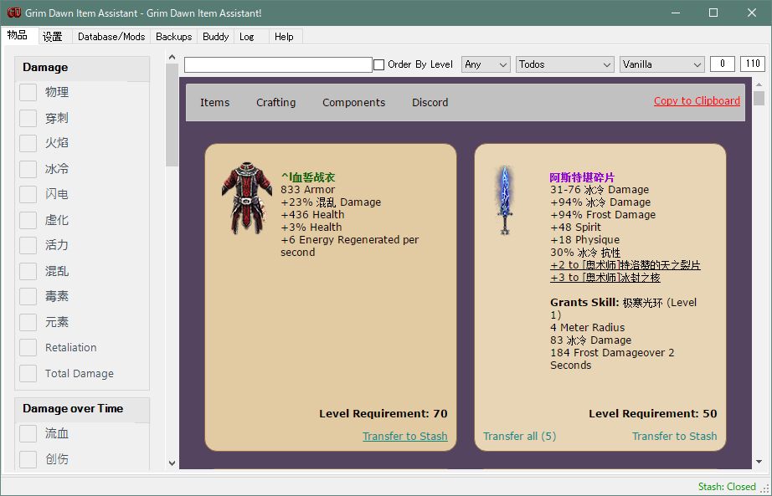Image resolution: width=772 pixels, height=496 pixels.
Task: Click Transfer all (5) for the sword
Action: [x=519, y=436]
